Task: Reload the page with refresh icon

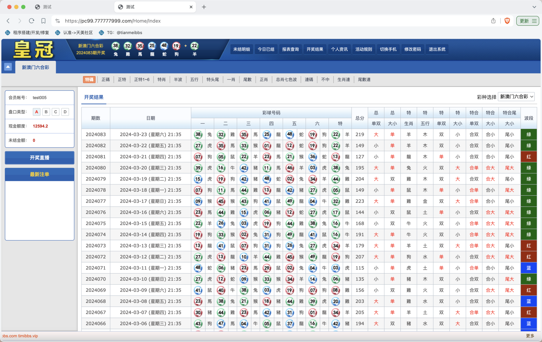Action: point(31,21)
